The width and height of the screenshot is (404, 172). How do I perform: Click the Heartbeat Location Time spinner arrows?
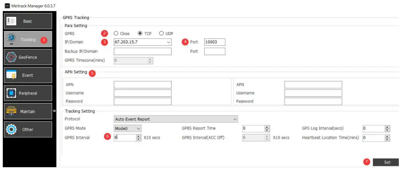click(387, 138)
